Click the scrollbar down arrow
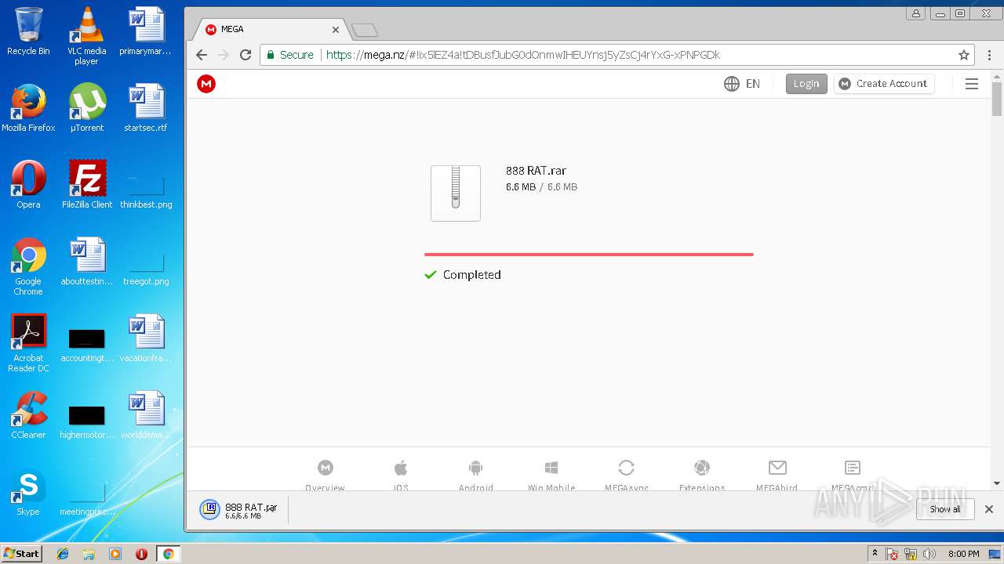Viewport: 1004px width, 564px height. pos(997,484)
